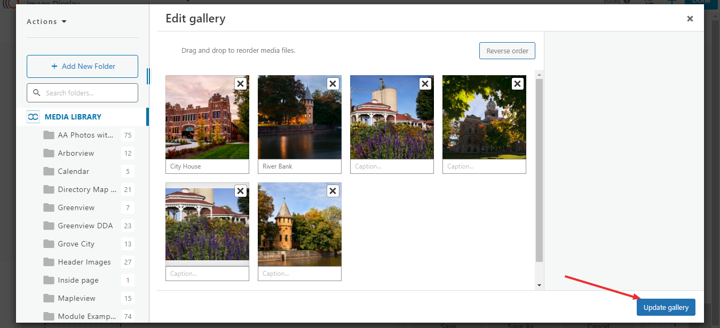720x328 pixels.
Task: Remove the River Bank image from gallery
Action: (x=333, y=84)
